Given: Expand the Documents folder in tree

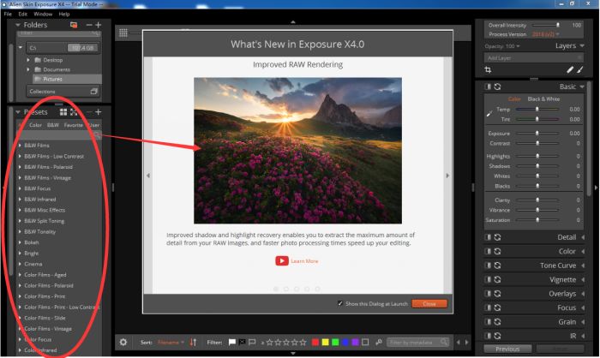Looking at the screenshot, I should [28, 69].
